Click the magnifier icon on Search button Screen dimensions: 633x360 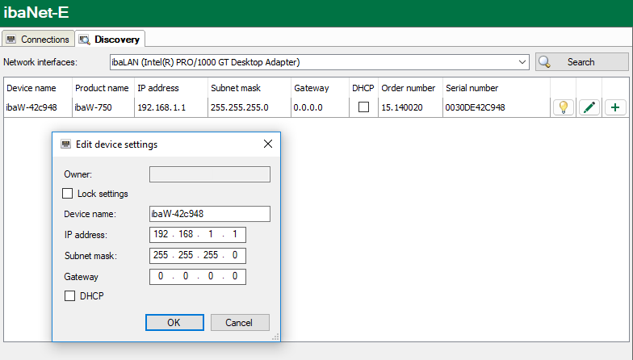[545, 62]
